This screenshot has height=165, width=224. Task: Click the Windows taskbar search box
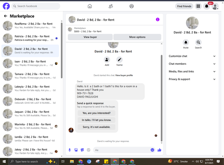coord(33,161)
